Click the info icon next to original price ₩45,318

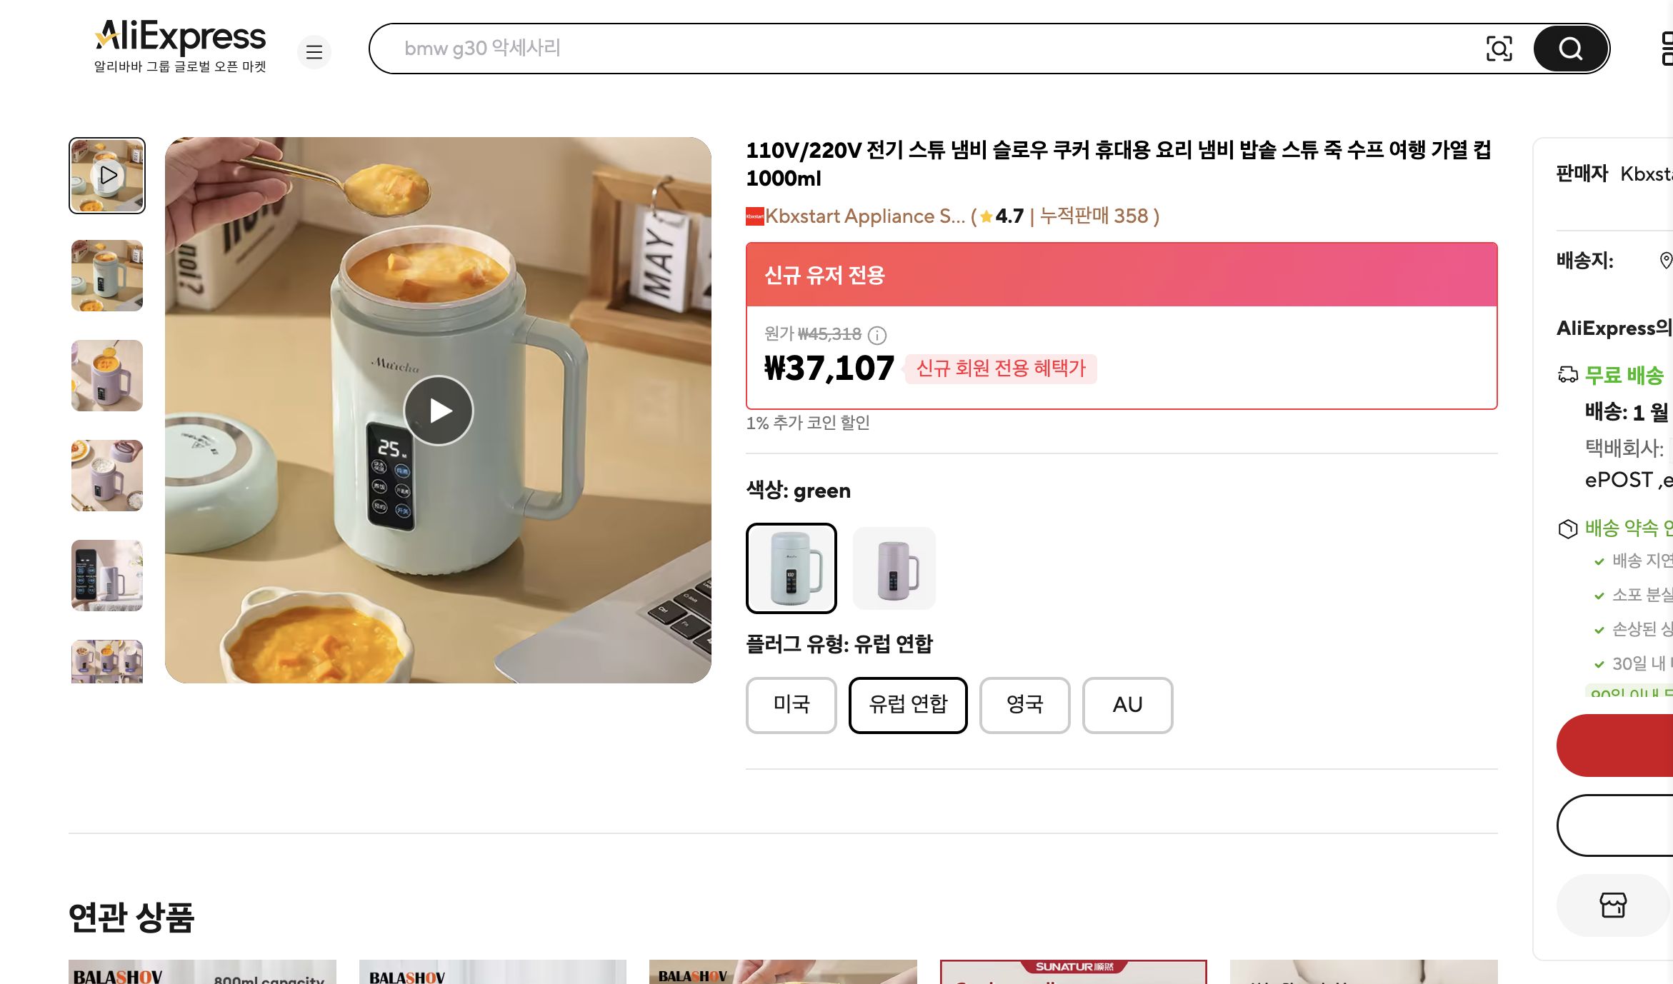877,336
